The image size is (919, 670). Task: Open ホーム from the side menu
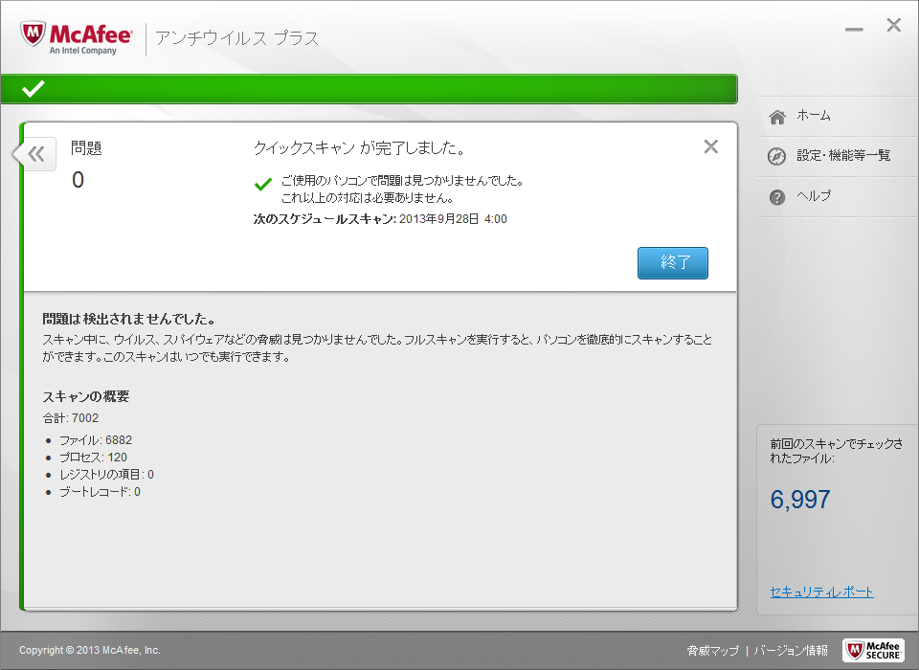coord(814,115)
